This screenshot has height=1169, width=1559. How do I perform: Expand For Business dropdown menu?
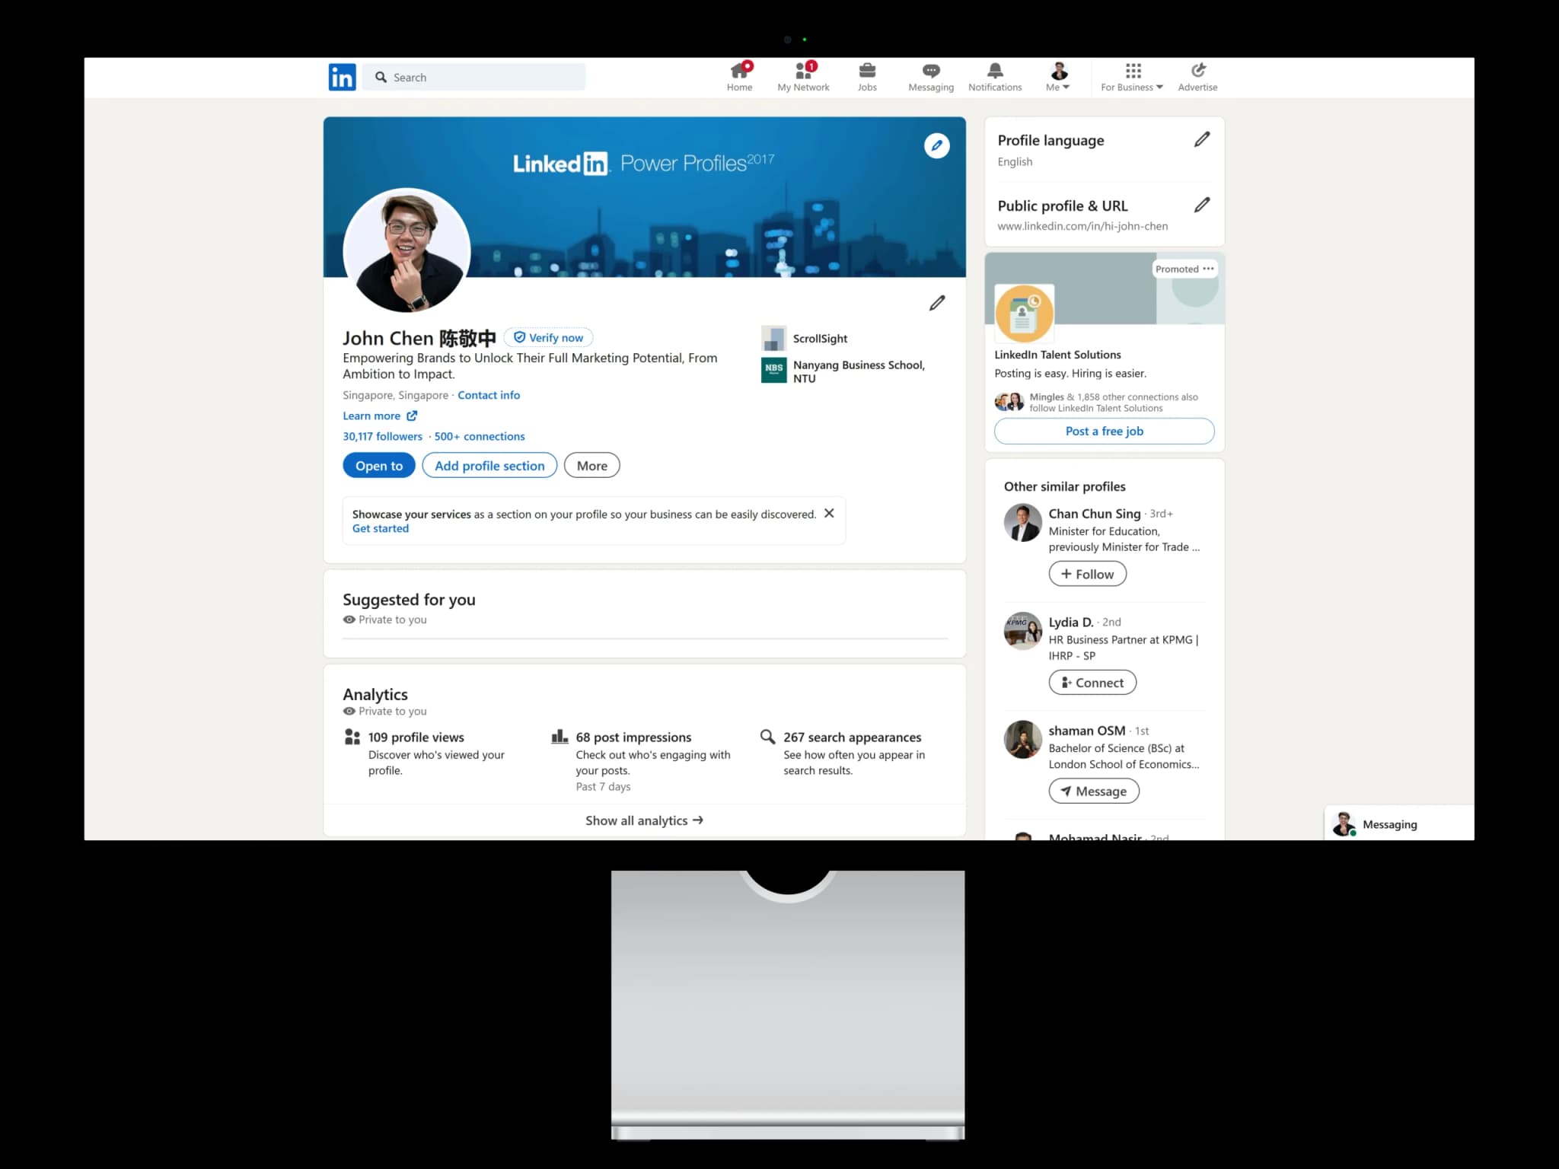[x=1130, y=76]
